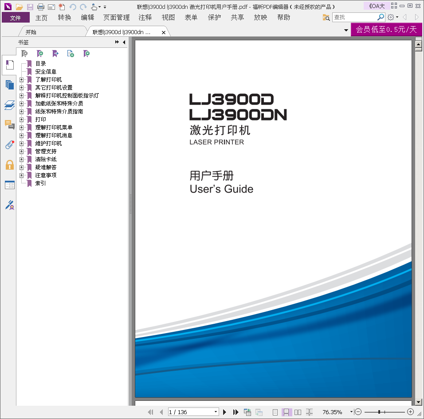The width and height of the screenshot is (424, 419).
Task: Click the zoom out minus button
Action: pyautogui.click(x=358, y=412)
